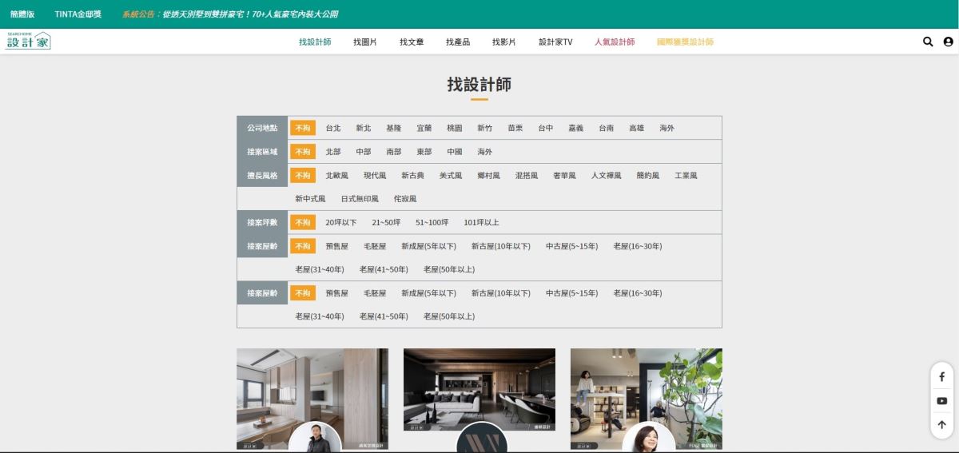This screenshot has width=959, height=453.
Task: Open the 找設計師 nav item
Action: [315, 42]
